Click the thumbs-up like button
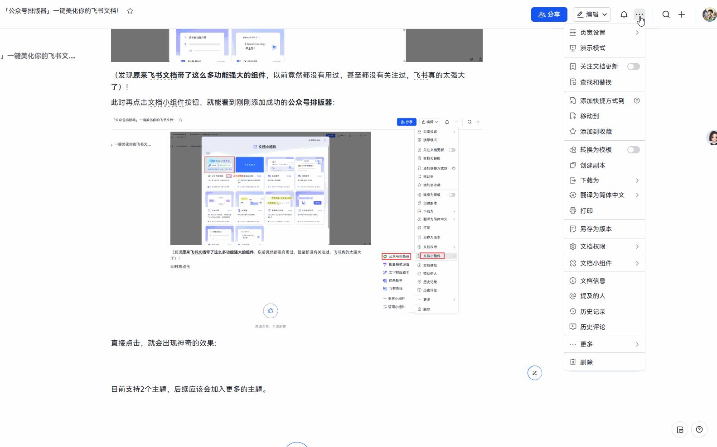Screen dimensions: 717x447 click(271, 311)
